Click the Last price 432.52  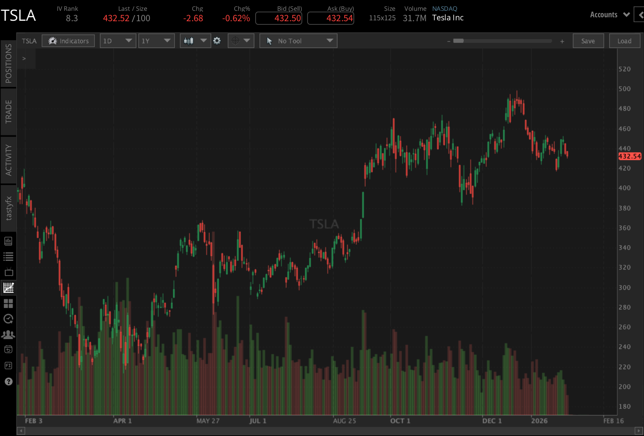click(116, 18)
